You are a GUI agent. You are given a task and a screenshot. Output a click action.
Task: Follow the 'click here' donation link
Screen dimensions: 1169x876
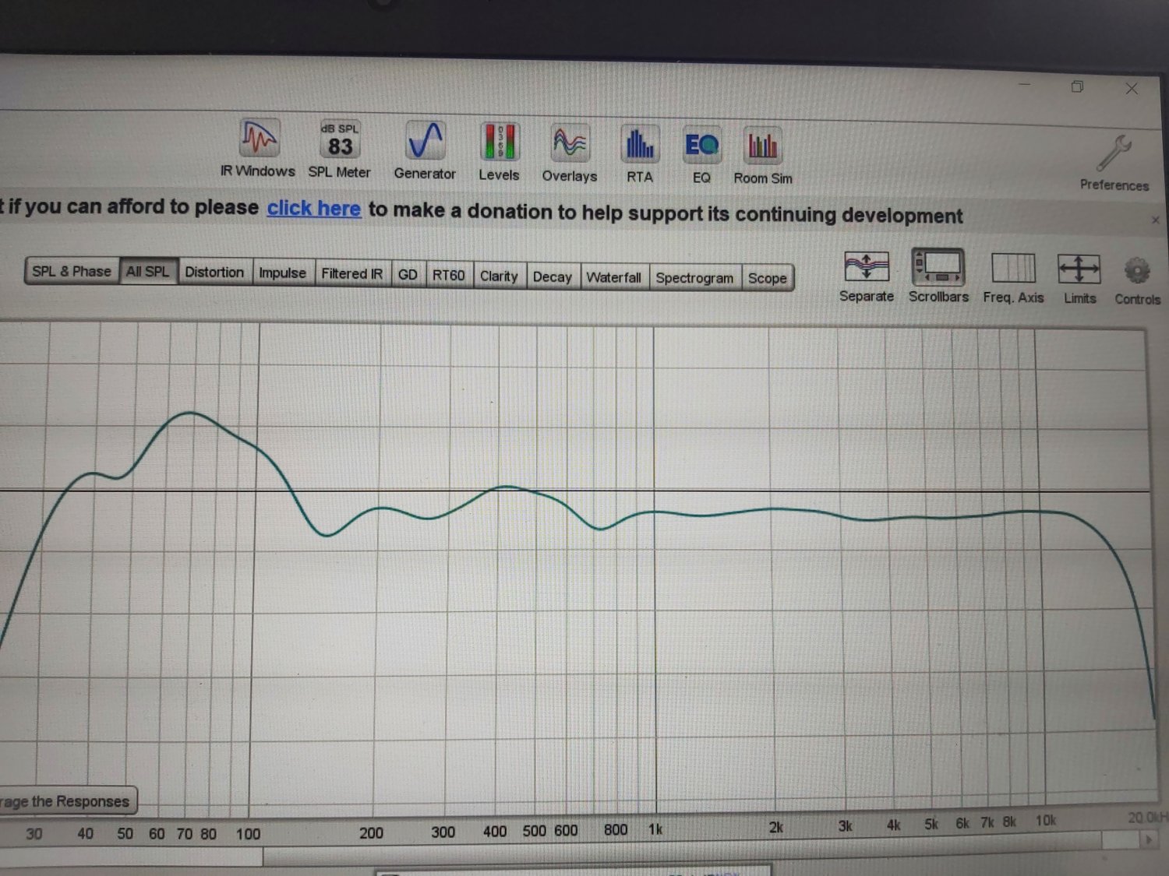(314, 209)
